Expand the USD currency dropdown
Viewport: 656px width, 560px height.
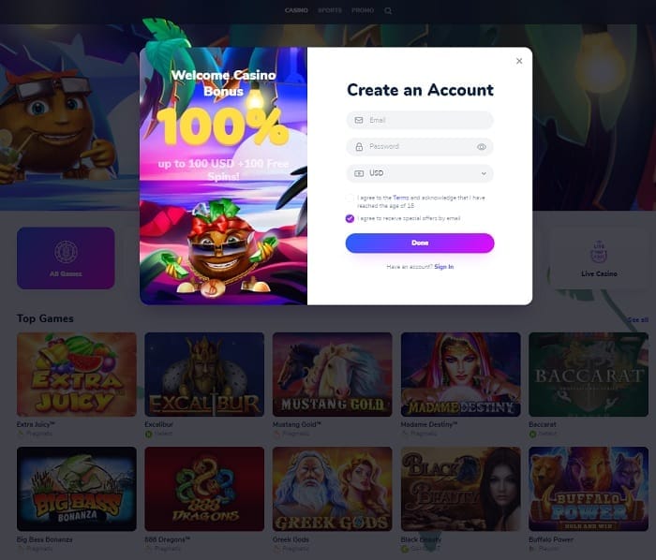coord(420,173)
